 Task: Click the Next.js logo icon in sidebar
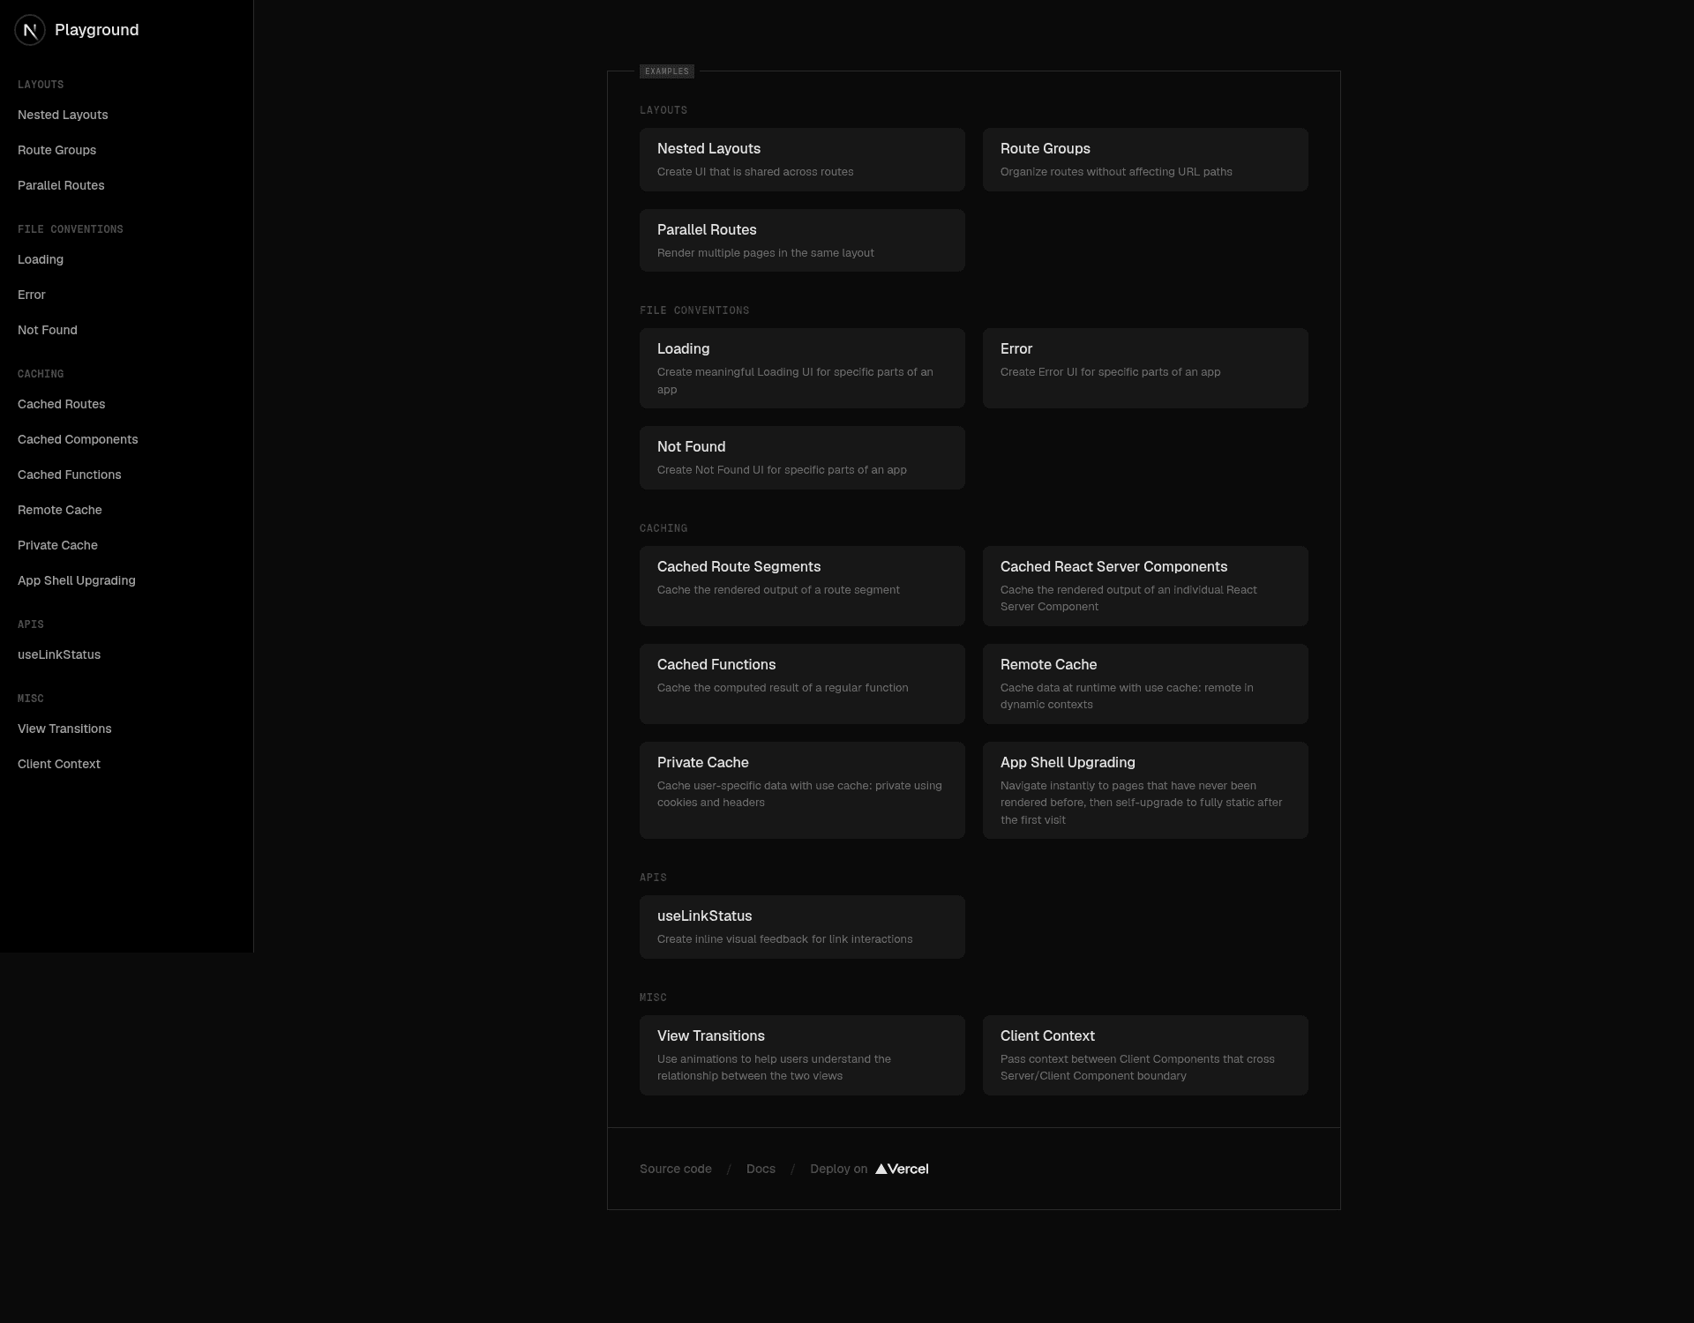(30, 30)
